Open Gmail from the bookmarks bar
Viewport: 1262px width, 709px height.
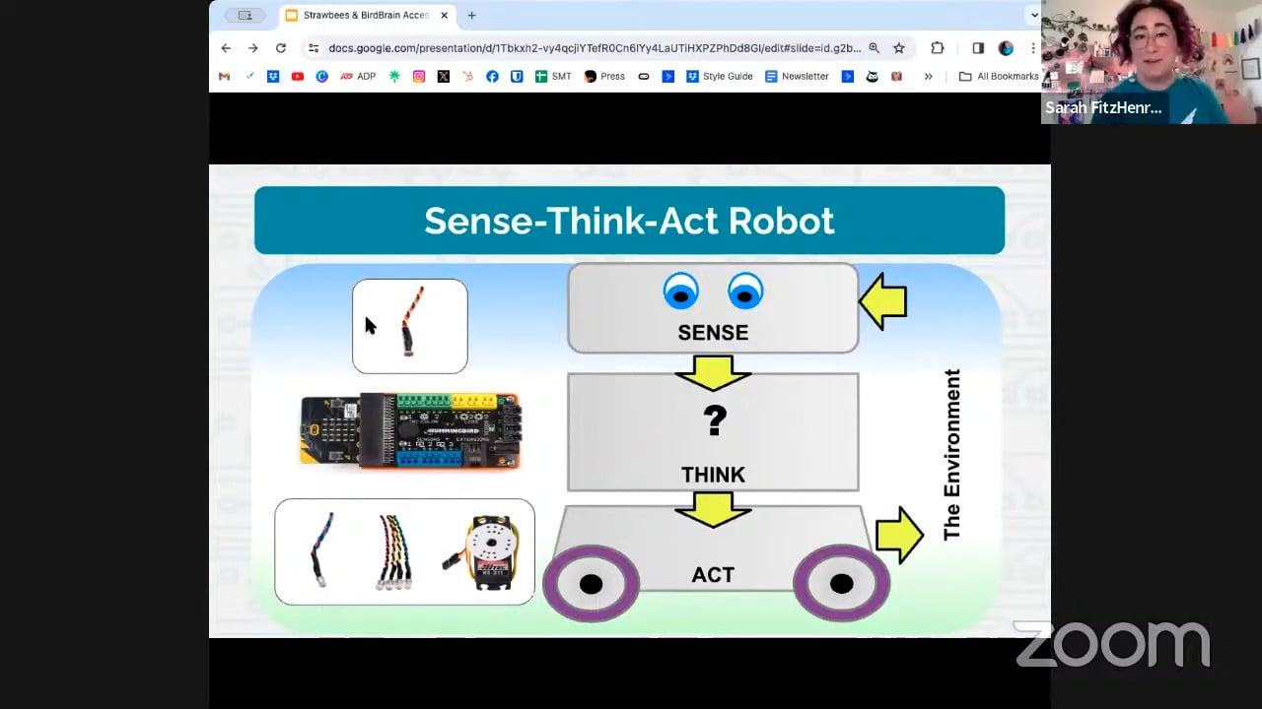coord(223,76)
